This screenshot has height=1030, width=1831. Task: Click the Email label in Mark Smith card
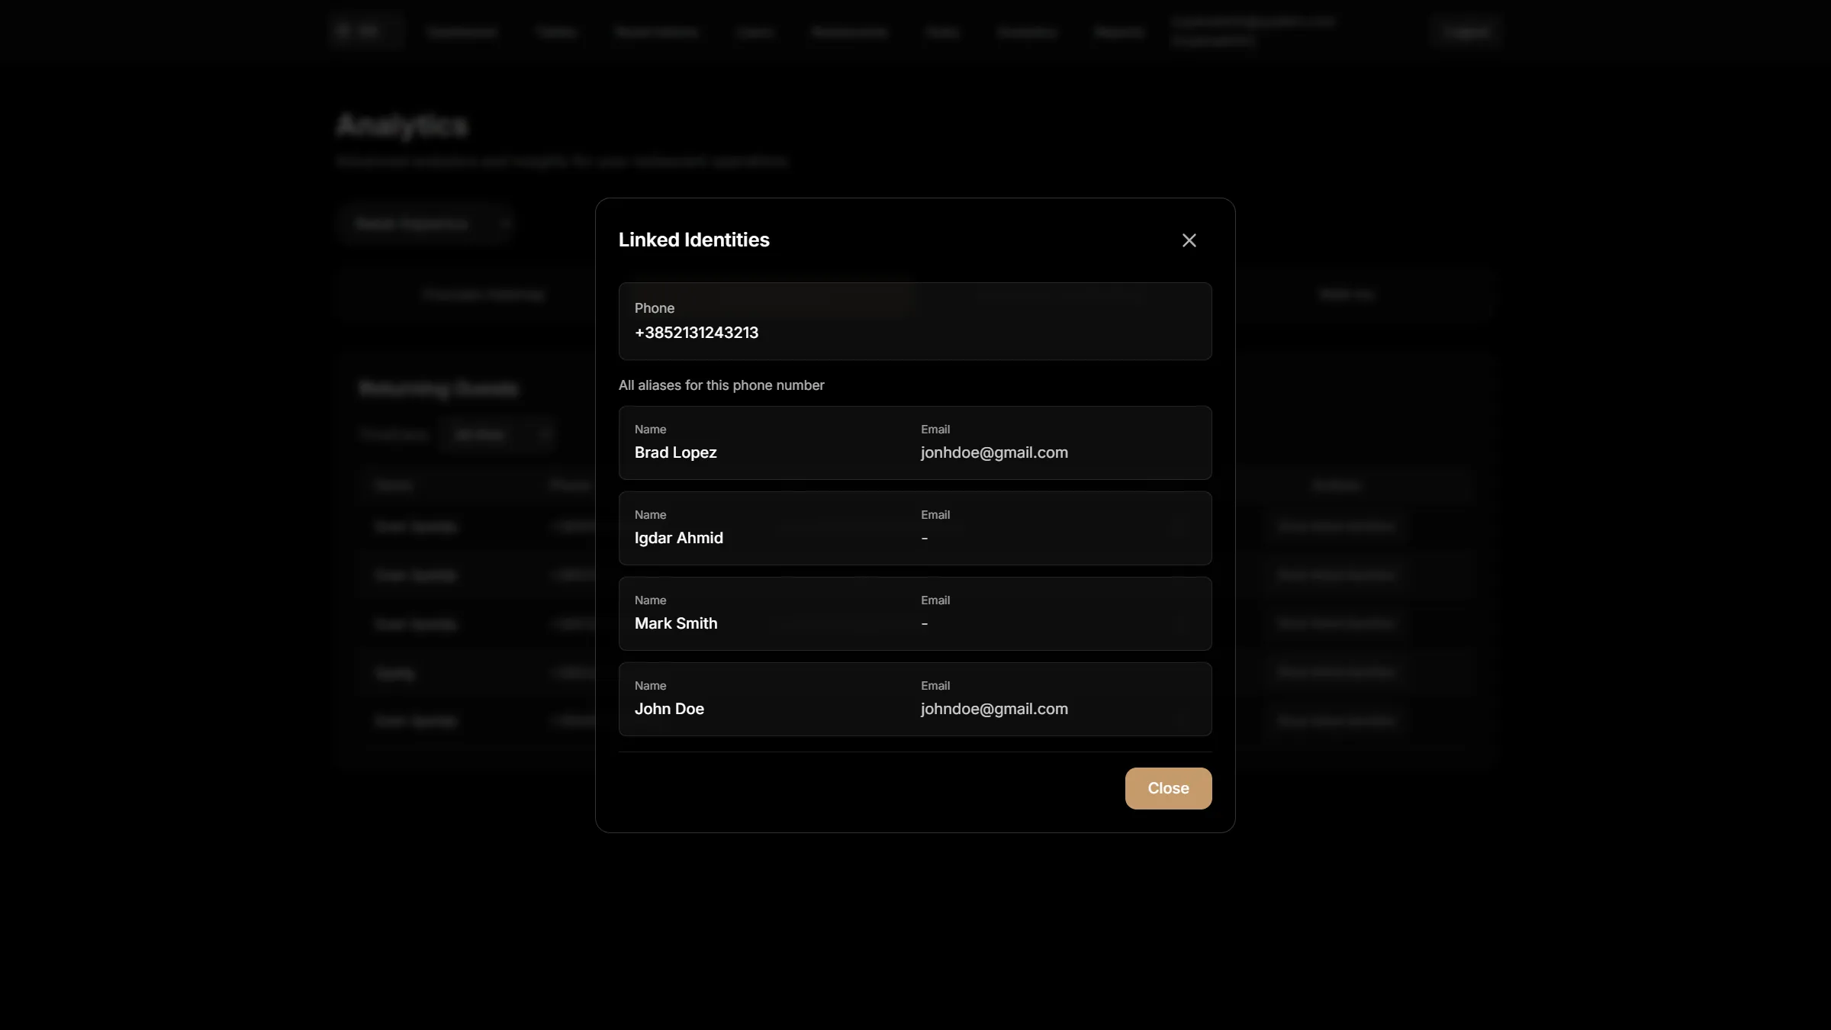[935, 600]
